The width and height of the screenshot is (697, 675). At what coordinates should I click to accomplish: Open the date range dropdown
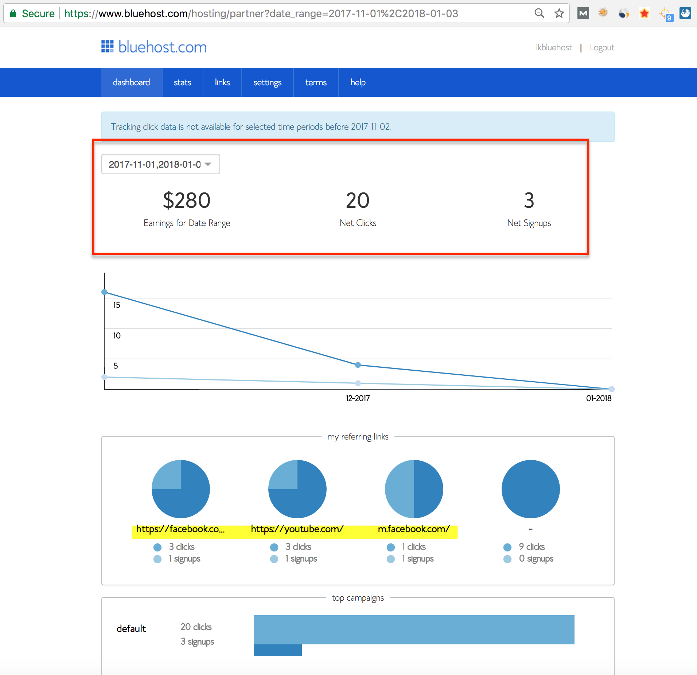[160, 164]
